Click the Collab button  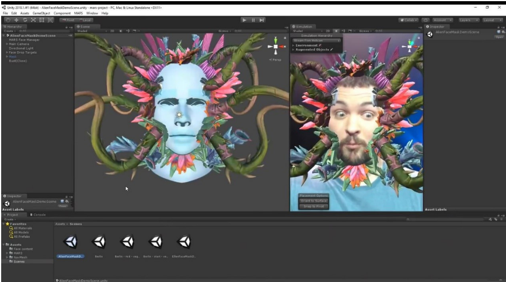click(409, 20)
